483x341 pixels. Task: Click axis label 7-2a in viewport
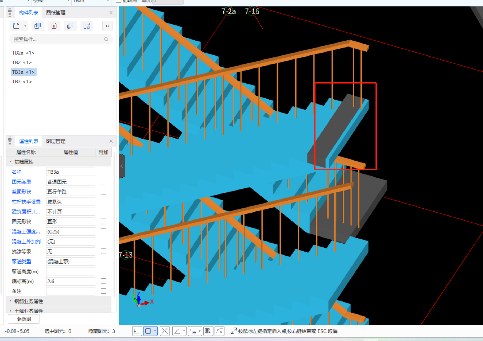[x=229, y=11]
